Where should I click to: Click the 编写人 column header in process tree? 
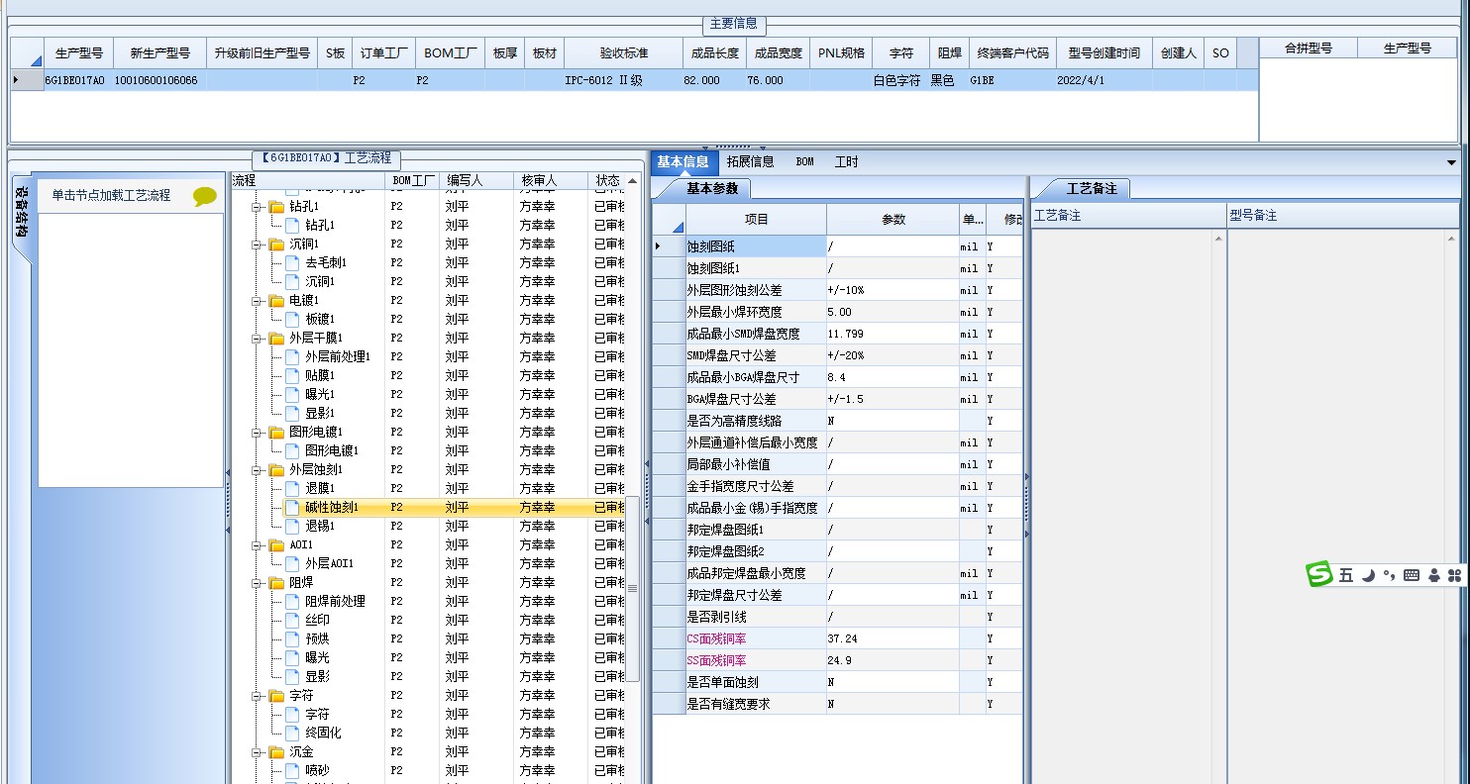tap(476, 181)
